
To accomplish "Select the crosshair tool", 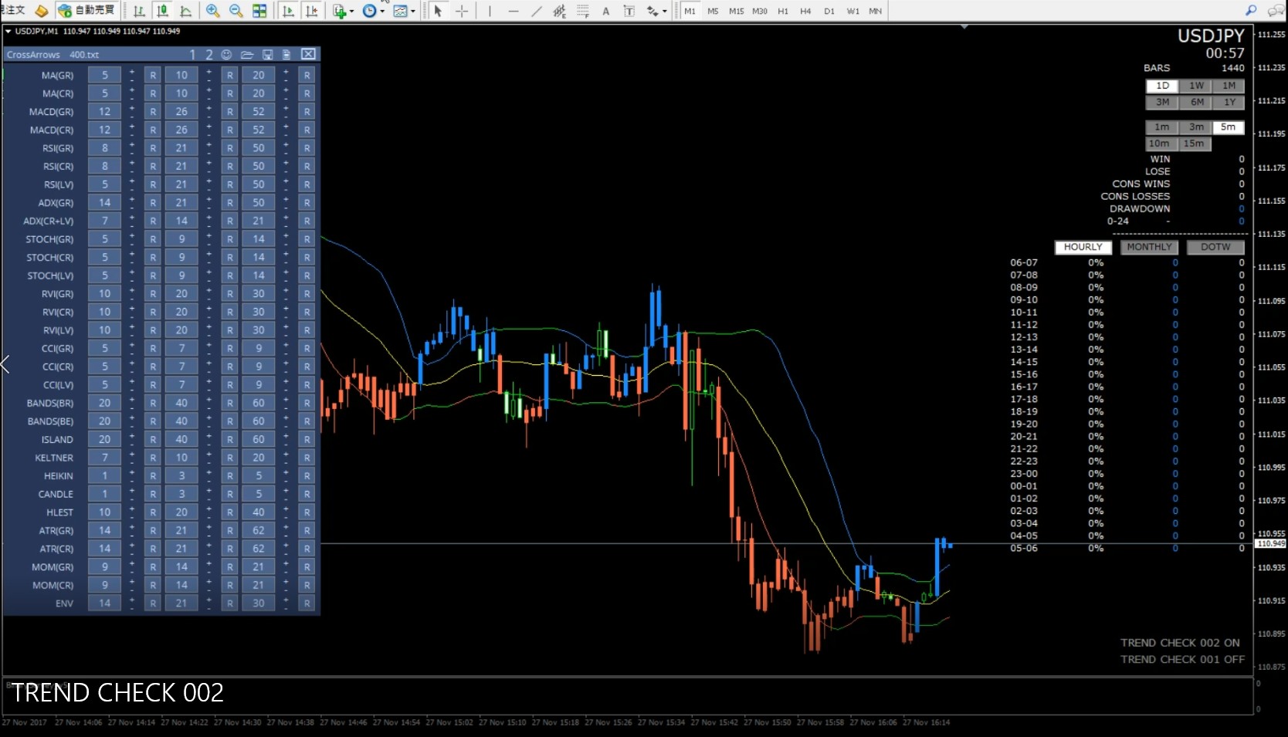I will click(x=462, y=11).
